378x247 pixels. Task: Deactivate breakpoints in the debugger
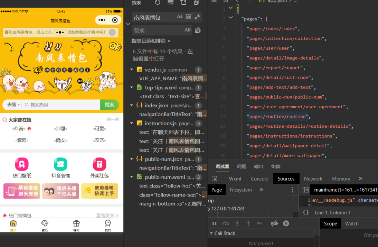pyautogui.click(x=274, y=223)
